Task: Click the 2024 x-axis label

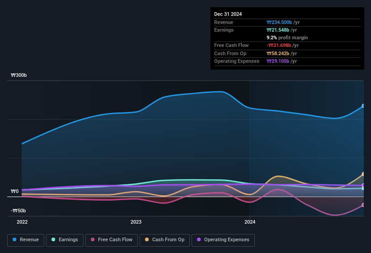Action: [x=250, y=222]
